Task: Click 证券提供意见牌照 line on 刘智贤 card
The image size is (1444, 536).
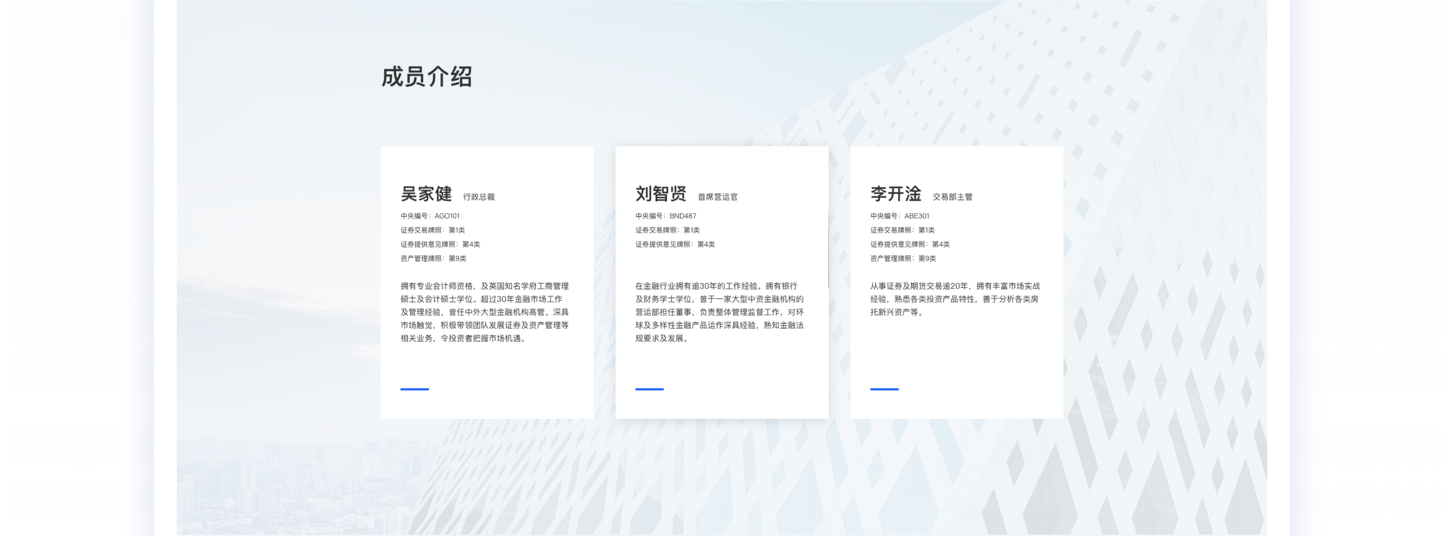Action: 674,245
